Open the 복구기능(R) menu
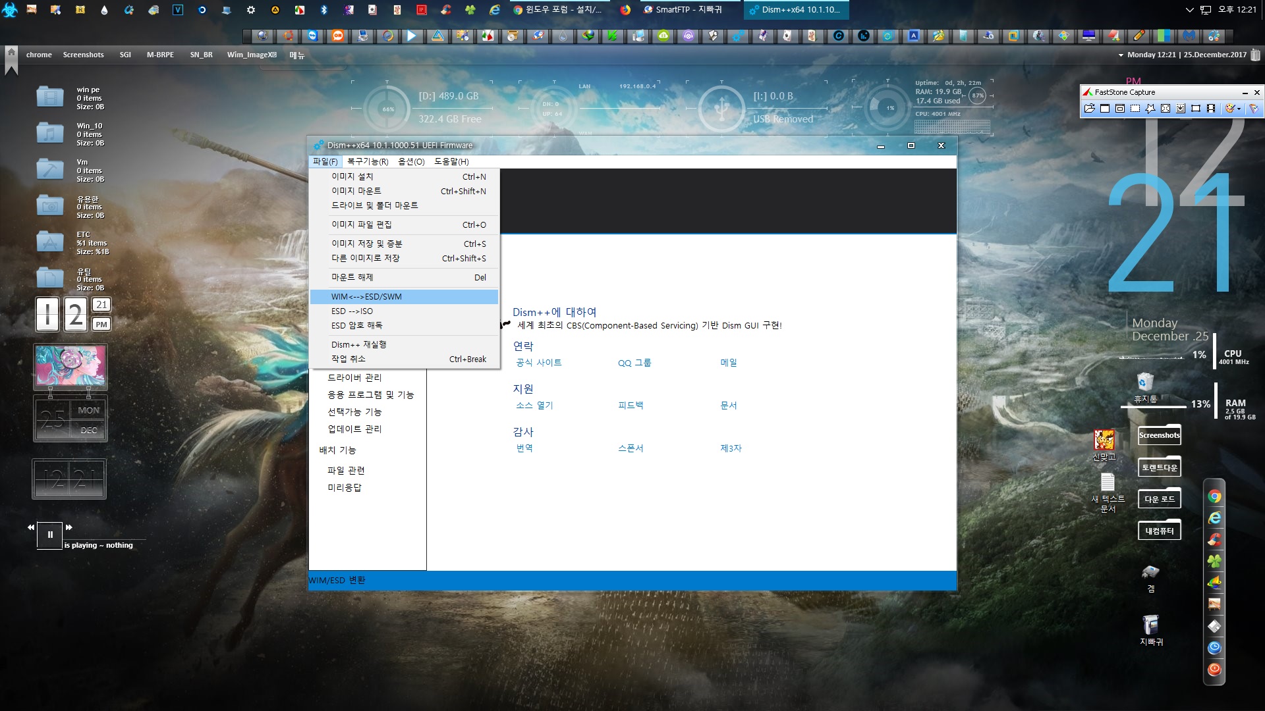 point(368,161)
